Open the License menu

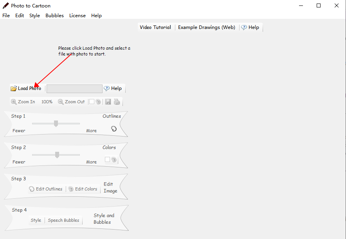(77, 16)
